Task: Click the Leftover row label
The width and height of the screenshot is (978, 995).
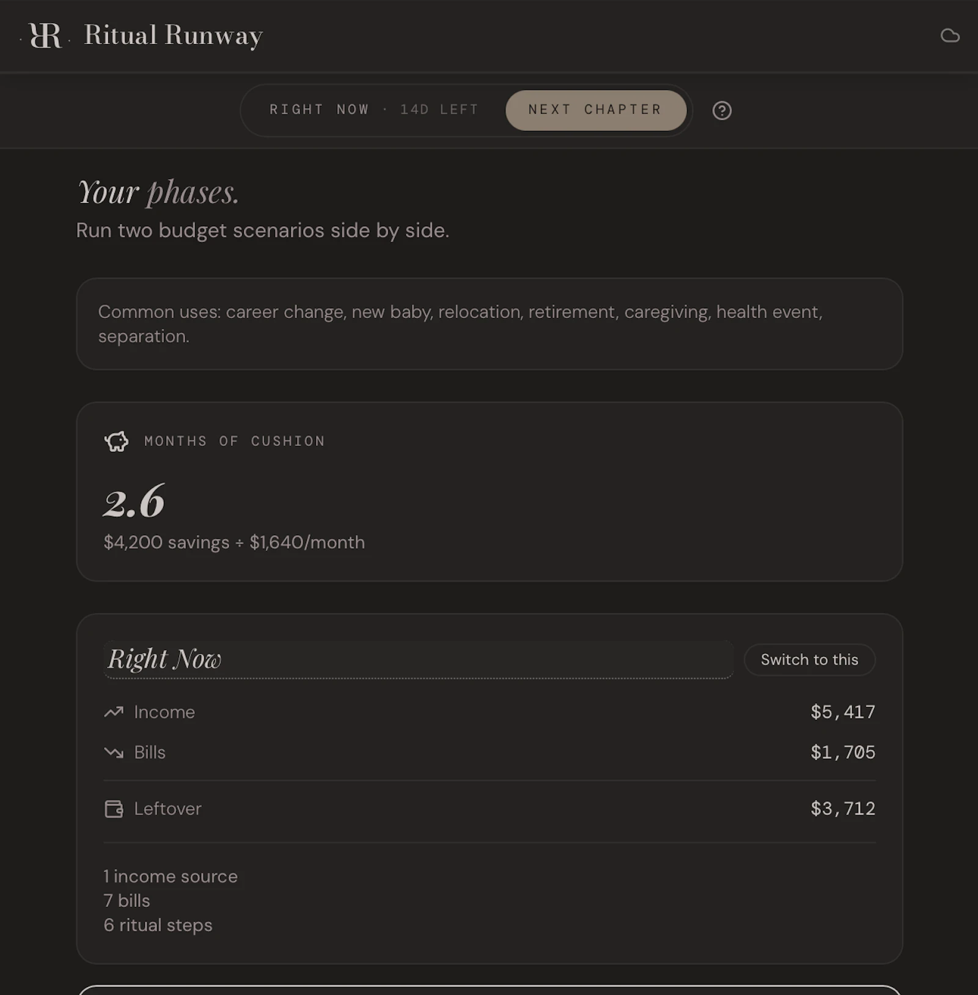Action: (x=167, y=808)
